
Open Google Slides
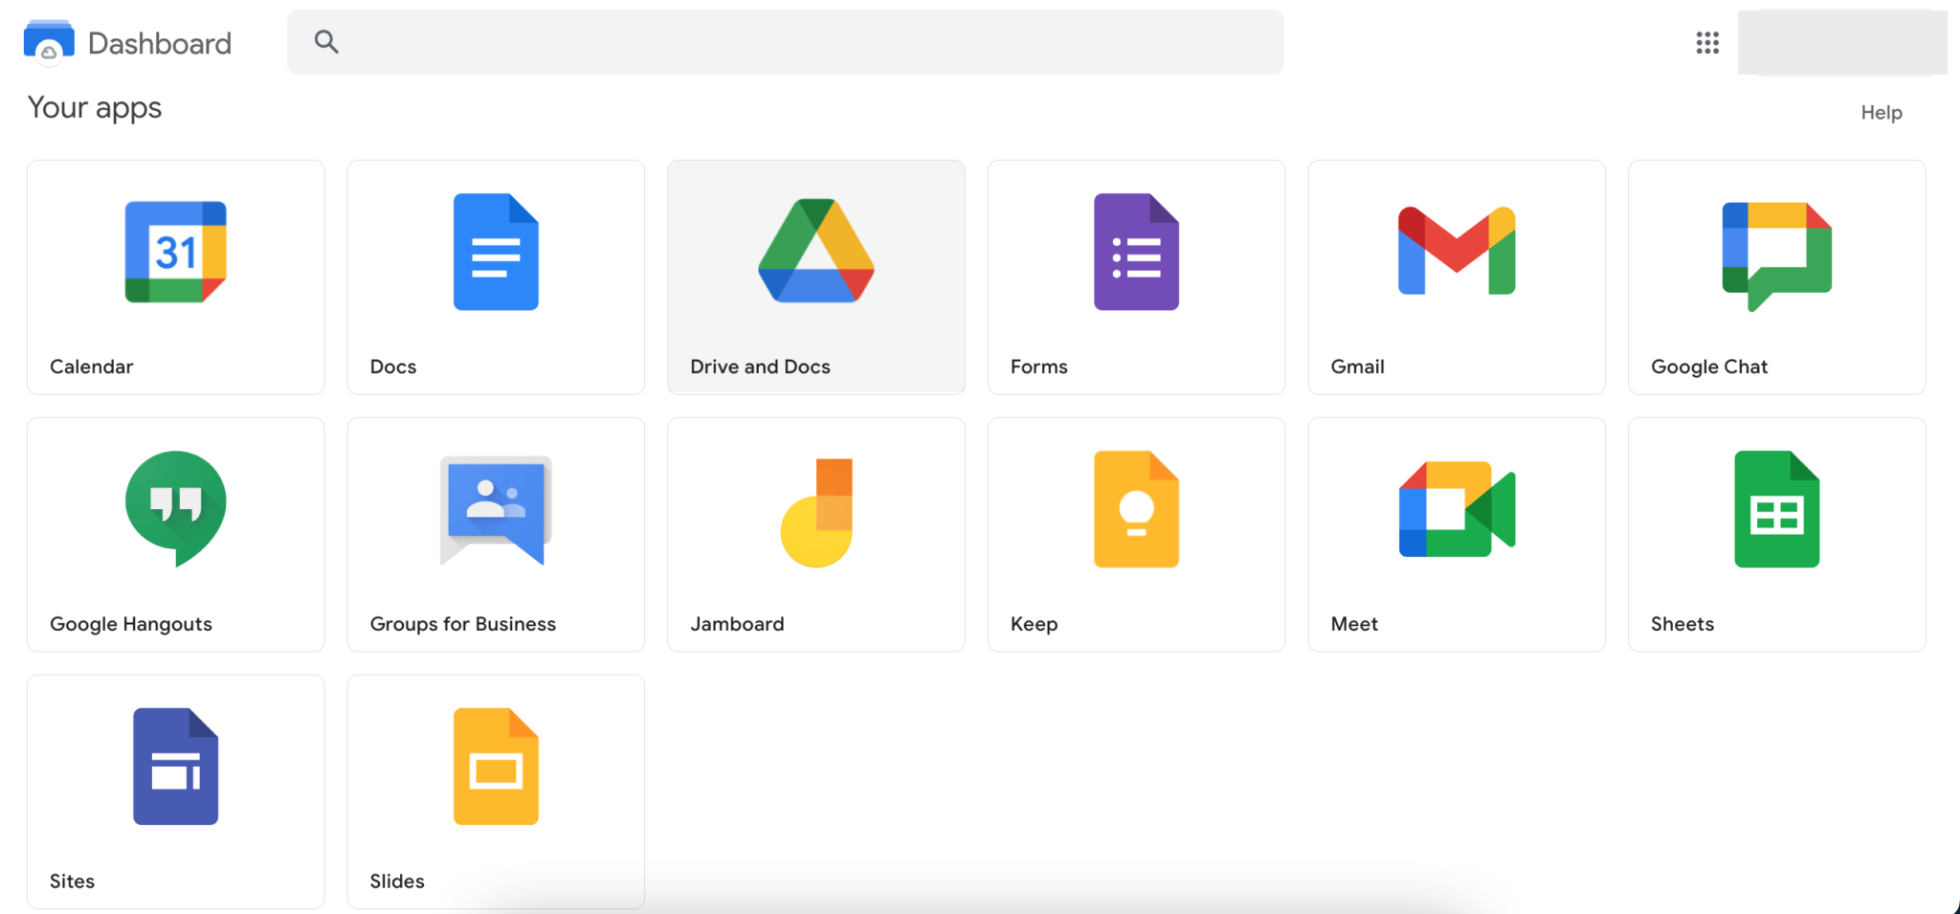coord(495,791)
